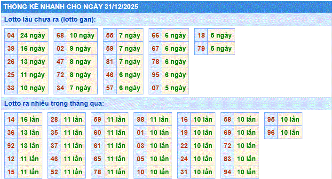Screen dimensions: 332x179
Task: Select lotto number 66 cell
Action: coord(155,35)
